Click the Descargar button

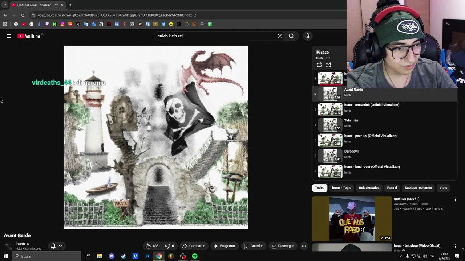(283, 246)
